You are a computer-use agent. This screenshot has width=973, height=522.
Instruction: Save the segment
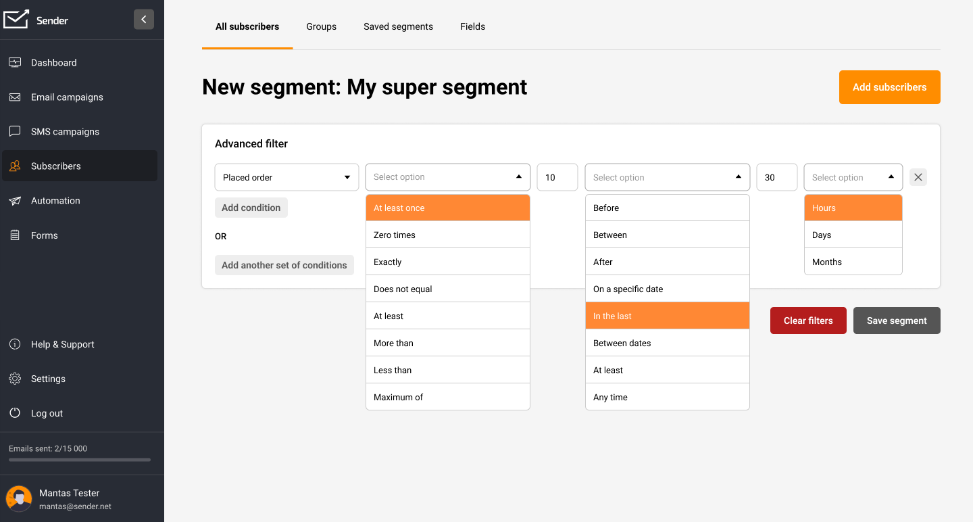pos(897,320)
